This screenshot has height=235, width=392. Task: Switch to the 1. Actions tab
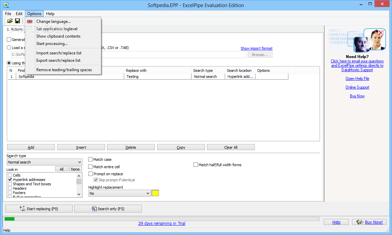pyautogui.click(x=15, y=29)
